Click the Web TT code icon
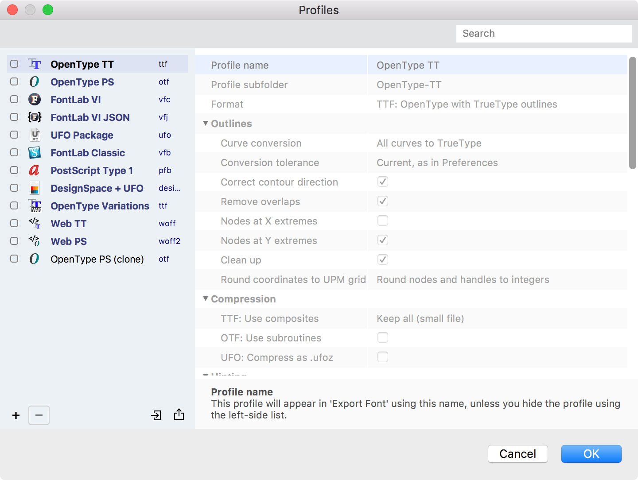 35,224
